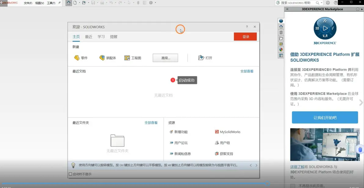Switch to the 学习 tab
The width and height of the screenshot is (364, 188).
(x=101, y=37)
